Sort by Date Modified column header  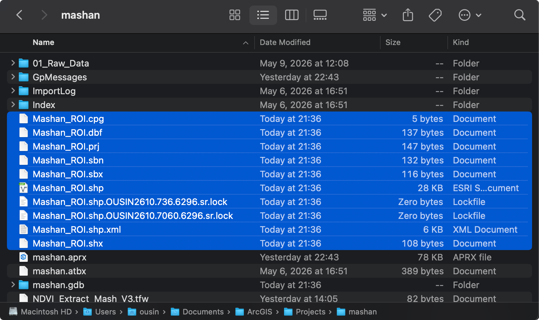(x=285, y=42)
